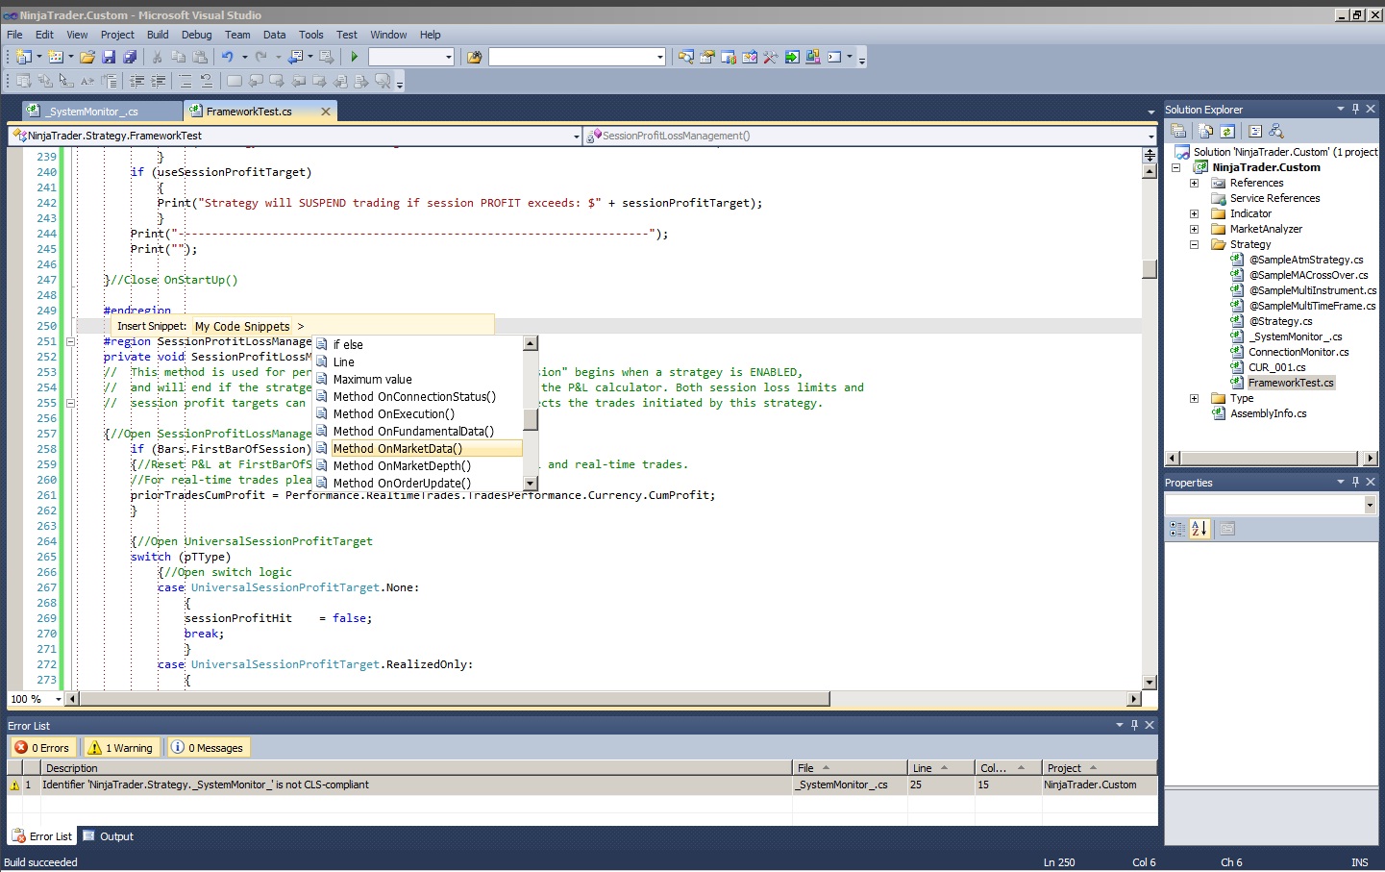This screenshot has width=1385, height=872.
Task: Click the snippet list scroll-down arrow
Action: (531, 483)
